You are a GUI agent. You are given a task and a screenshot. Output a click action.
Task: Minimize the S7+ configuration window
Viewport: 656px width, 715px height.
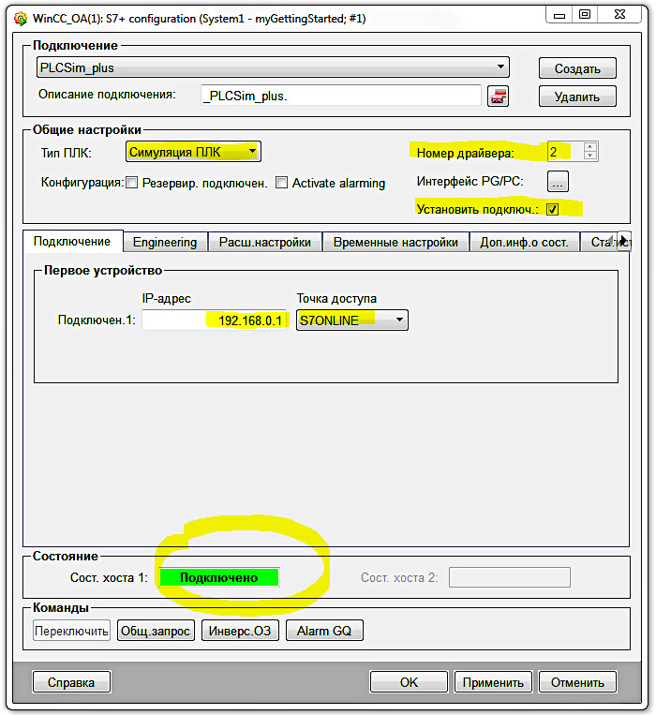[559, 15]
